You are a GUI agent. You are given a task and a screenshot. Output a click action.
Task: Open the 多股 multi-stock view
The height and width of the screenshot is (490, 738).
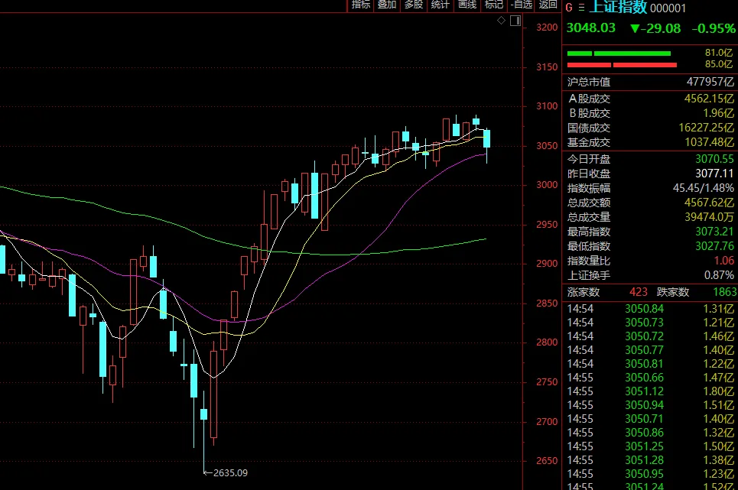[414, 5]
